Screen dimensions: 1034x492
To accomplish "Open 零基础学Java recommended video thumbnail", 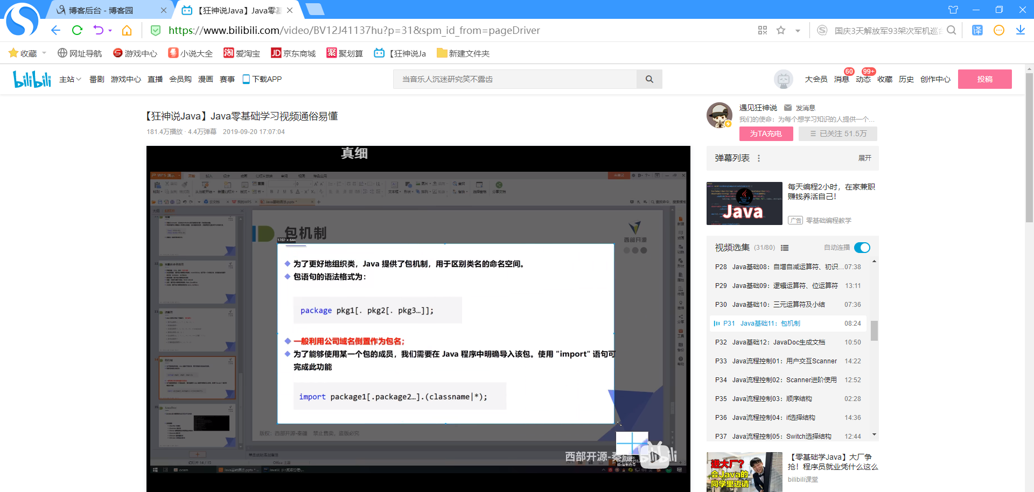I will (744, 472).
